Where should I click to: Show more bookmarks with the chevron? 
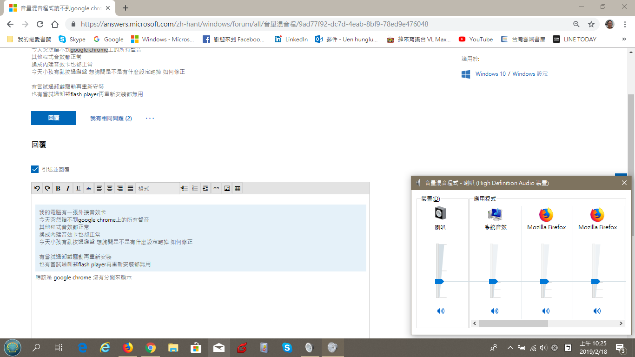point(624,39)
